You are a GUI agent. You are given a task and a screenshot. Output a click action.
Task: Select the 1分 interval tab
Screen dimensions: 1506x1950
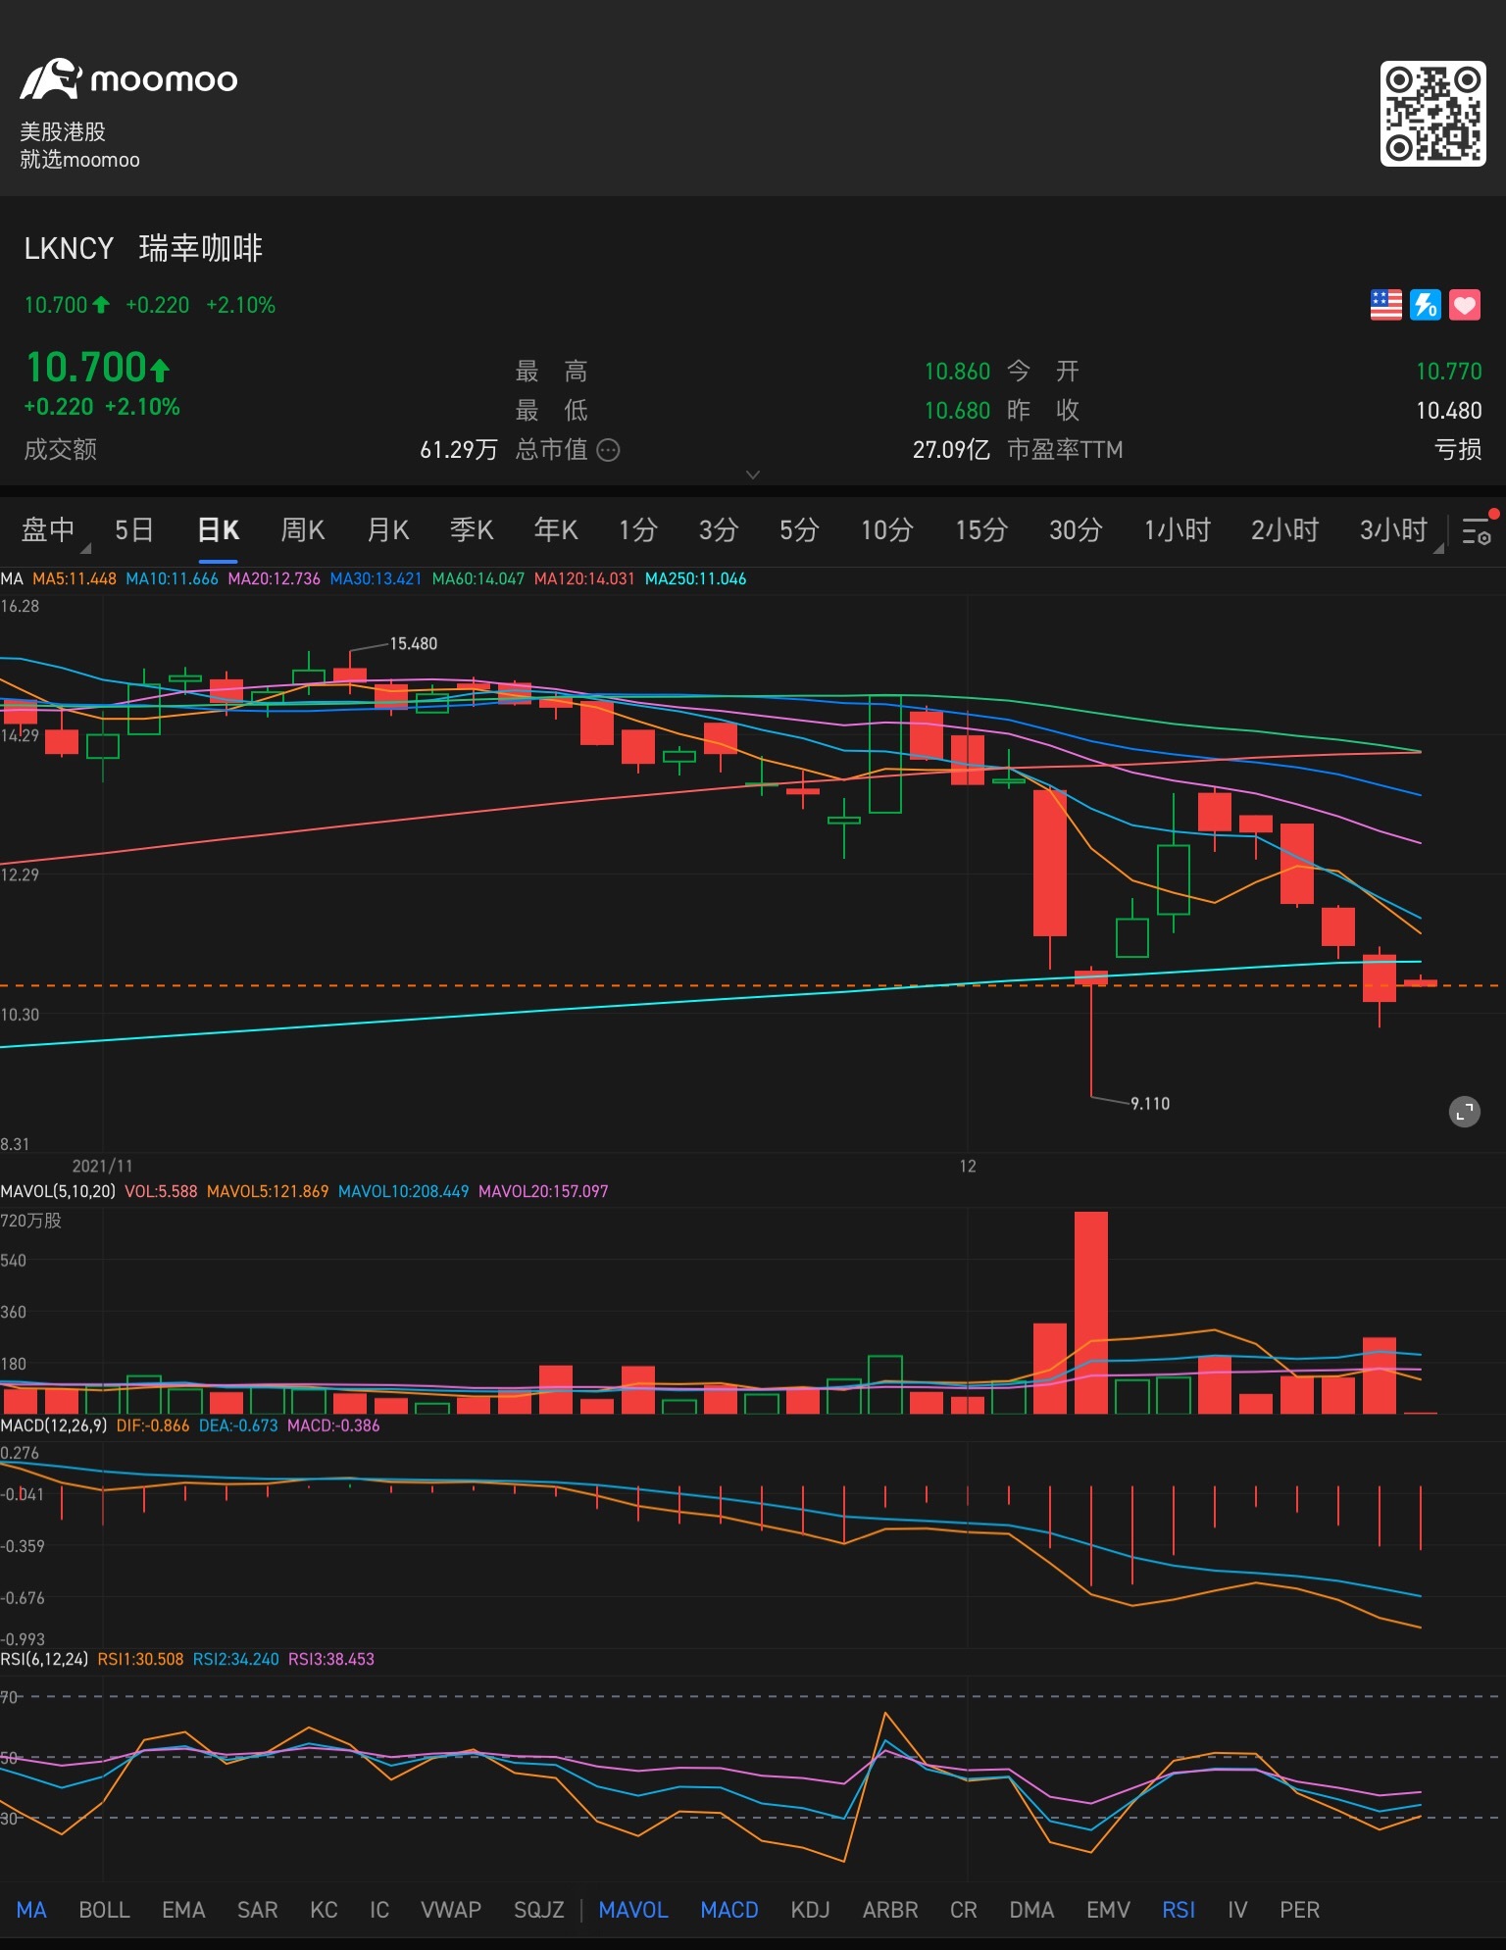637,530
